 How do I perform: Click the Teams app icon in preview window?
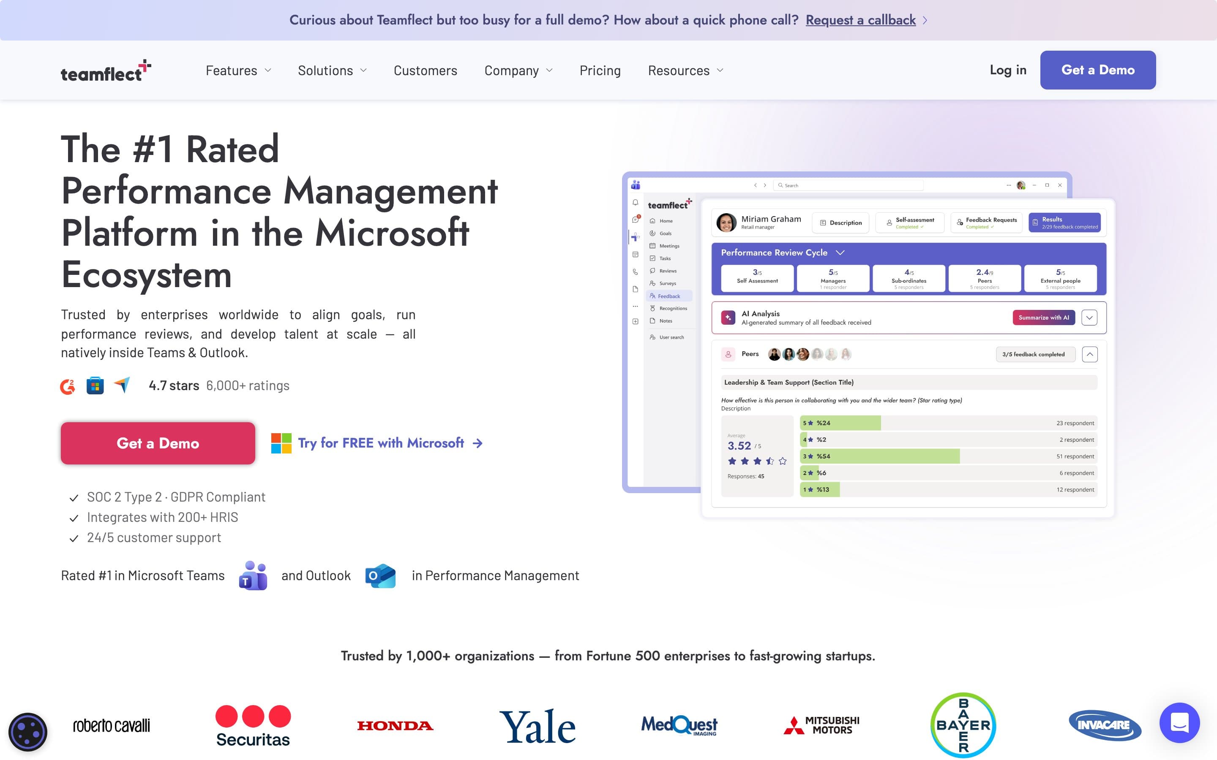[636, 185]
